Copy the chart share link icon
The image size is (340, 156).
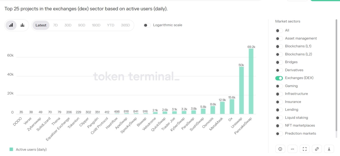317,149
